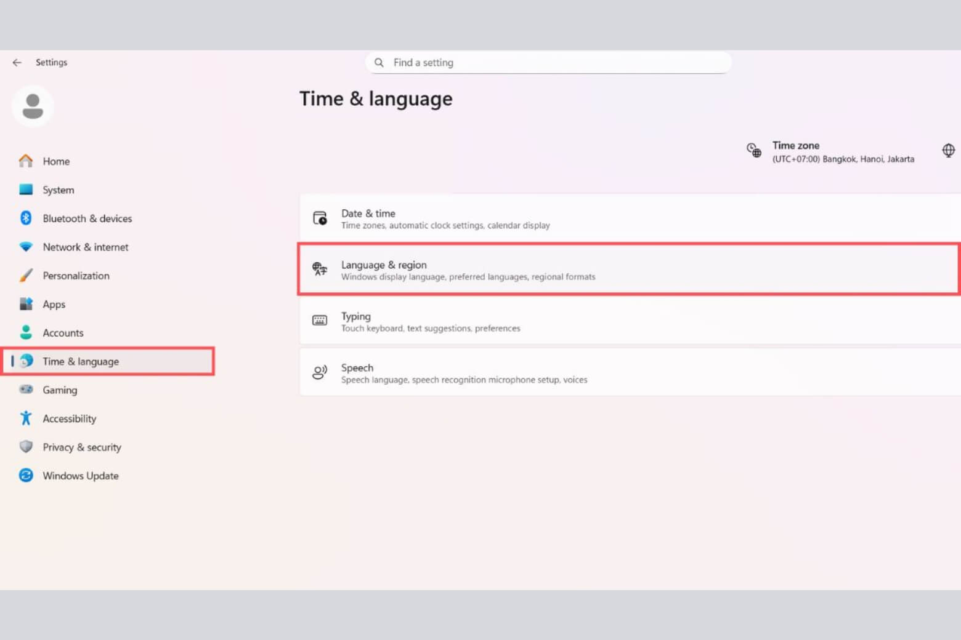Viewport: 961px width, 640px height.
Task: Click the Speech microphone icon
Action: pos(320,372)
